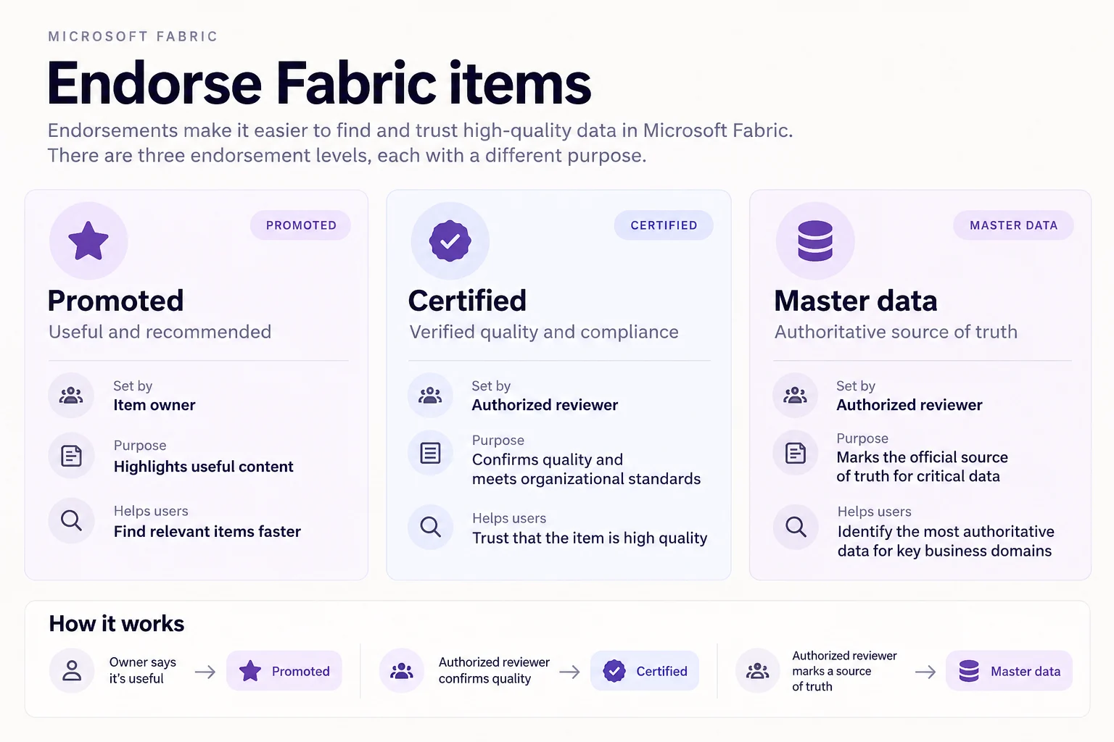This screenshot has width=1114, height=742.
Task: Click the Master data chip in How it works
Action: click(1009, 671)
